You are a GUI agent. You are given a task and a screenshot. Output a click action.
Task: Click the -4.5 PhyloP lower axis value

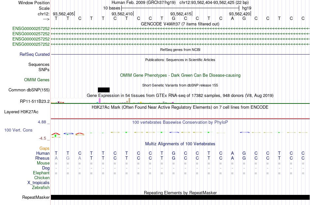(42, 138)
